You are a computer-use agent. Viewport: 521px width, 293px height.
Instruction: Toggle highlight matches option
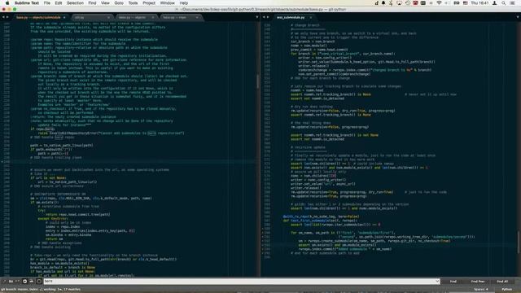[39, 281]
